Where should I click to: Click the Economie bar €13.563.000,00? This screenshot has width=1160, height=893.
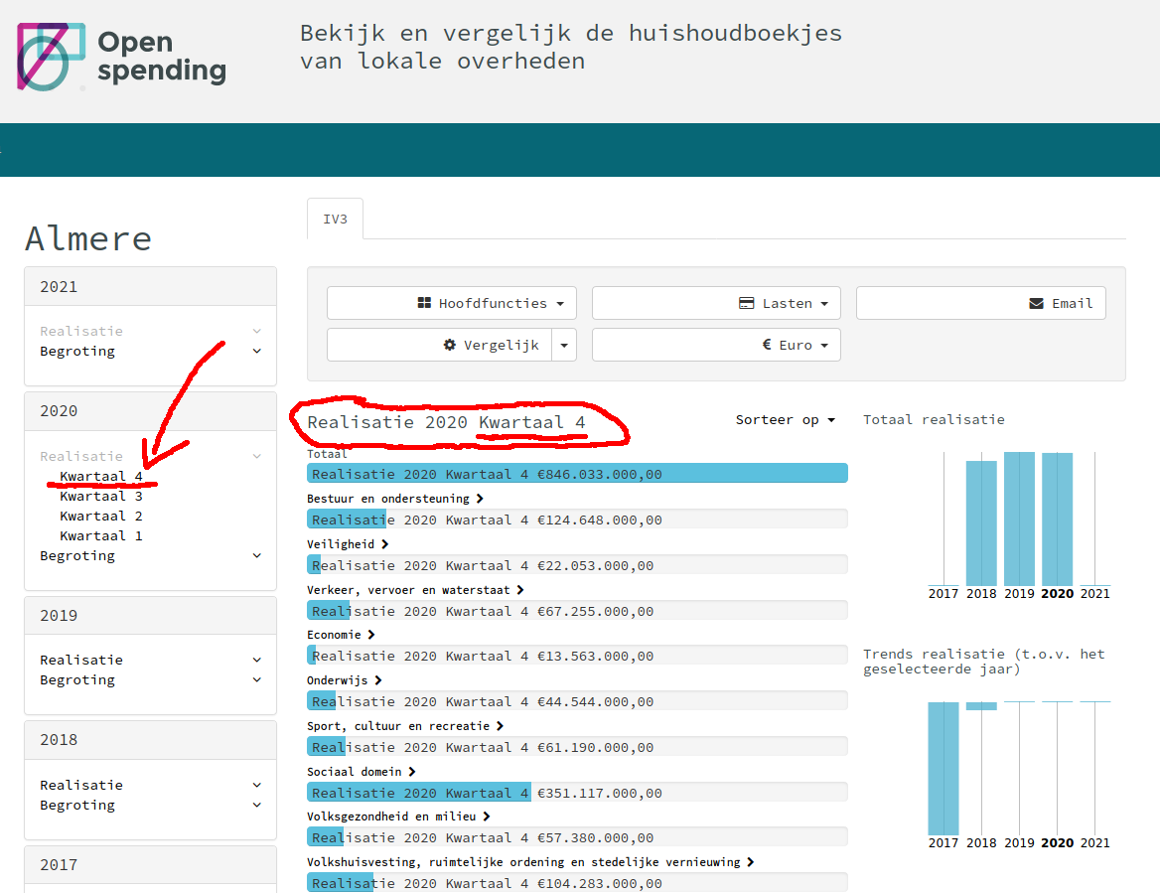point(577,656)
